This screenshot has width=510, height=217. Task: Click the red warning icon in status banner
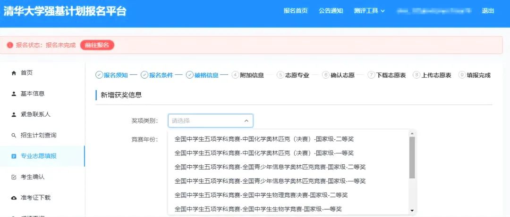click(x=10, y=45)
